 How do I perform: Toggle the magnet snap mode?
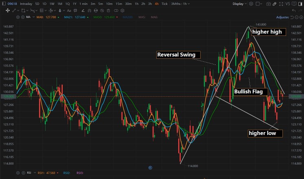click(90, 11)
